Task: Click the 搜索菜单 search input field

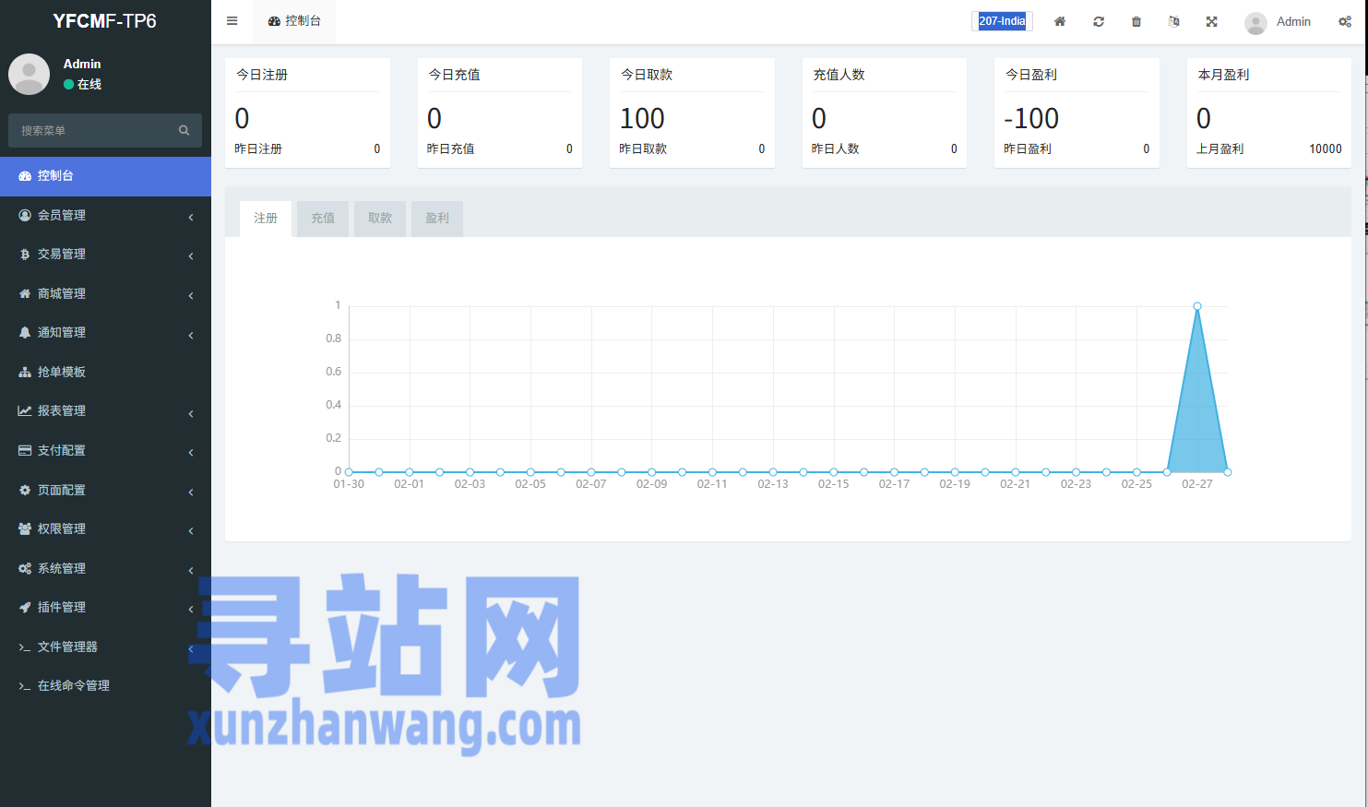Action: 92,131
